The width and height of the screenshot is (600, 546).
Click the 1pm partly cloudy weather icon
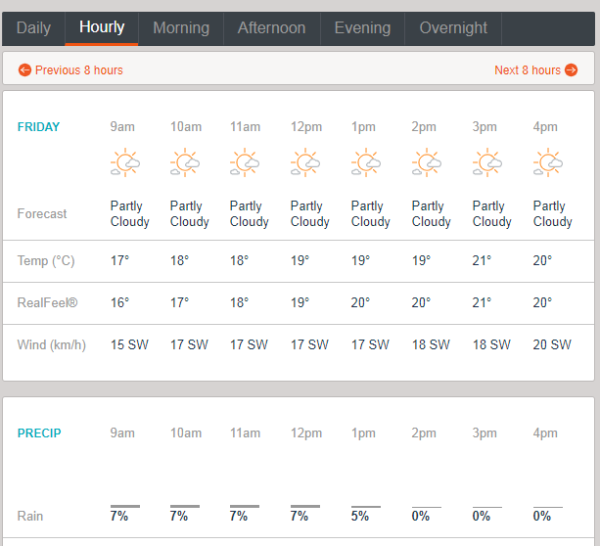click(x=367, y=162)
